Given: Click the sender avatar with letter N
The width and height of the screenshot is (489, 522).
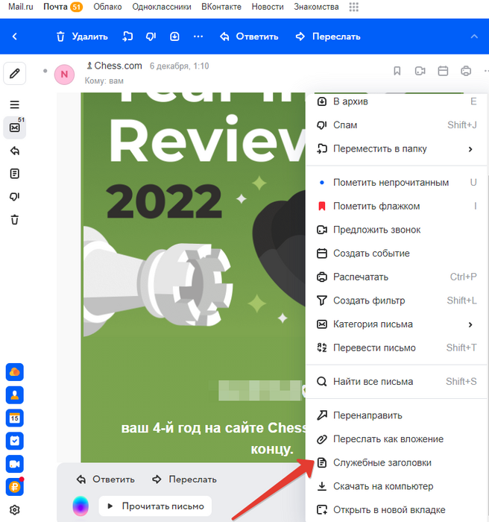Looking at the screenshot, I should pos(64,75).
